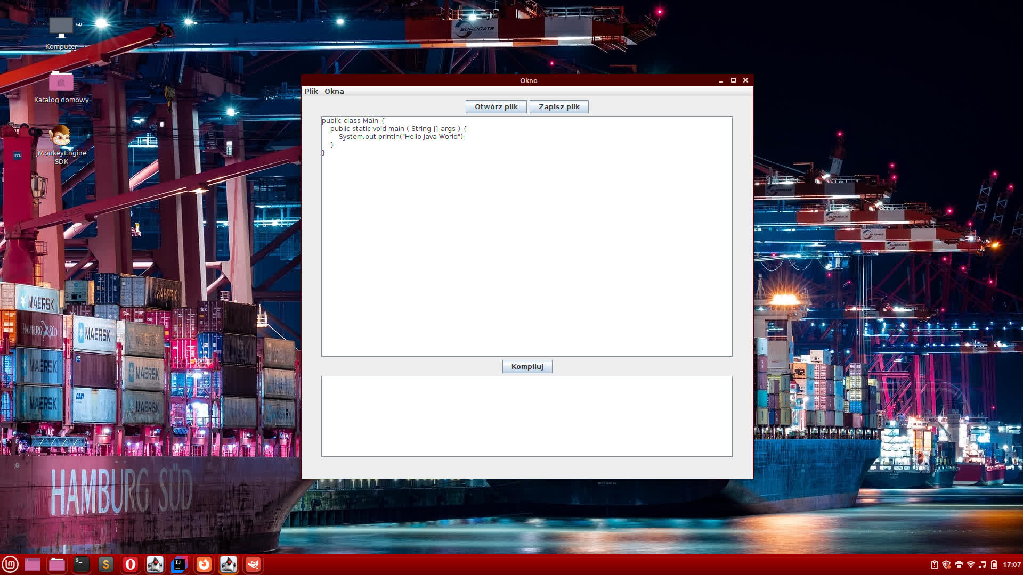Viewport: 1023px width, 575px height.
Task: Open the Okna menu
Action: click(x=334, y=91)
